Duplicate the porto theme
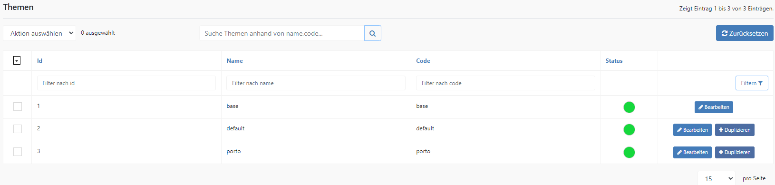This screenshot has width=775, height=185. tap(735, 152)
